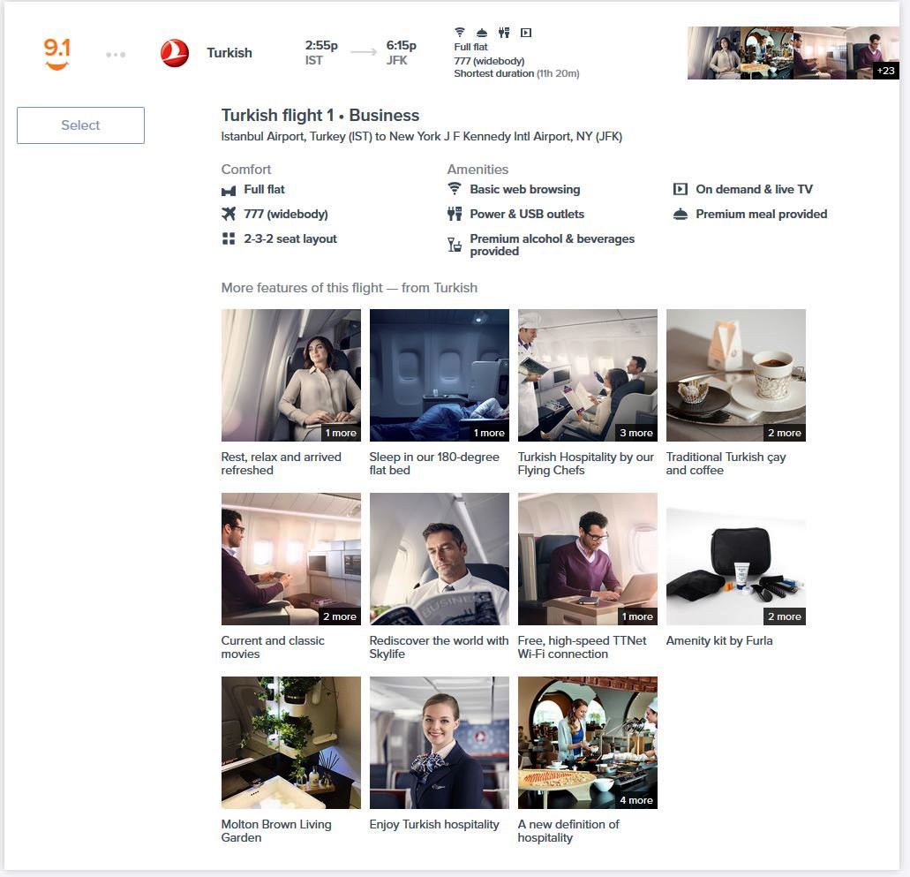
Task: Open the Rest, relax and arrived refreshed photo
Action: tap(290, 375)
